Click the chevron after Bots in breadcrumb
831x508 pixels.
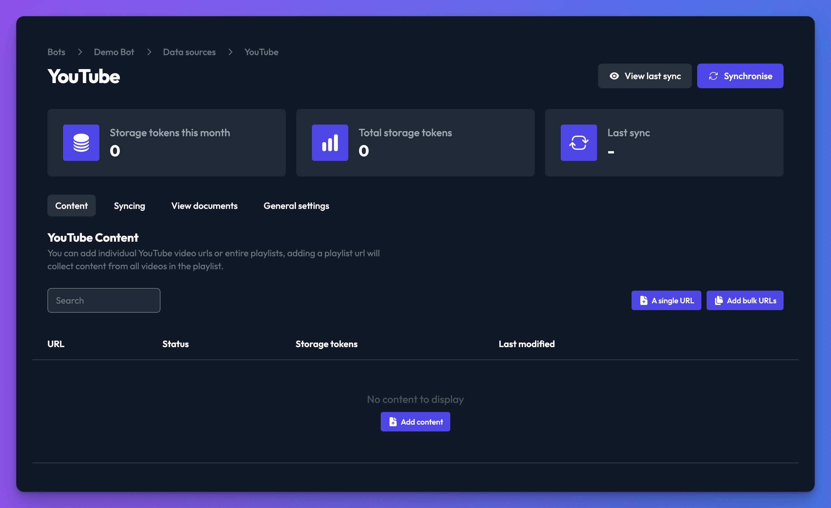(80, 52)
